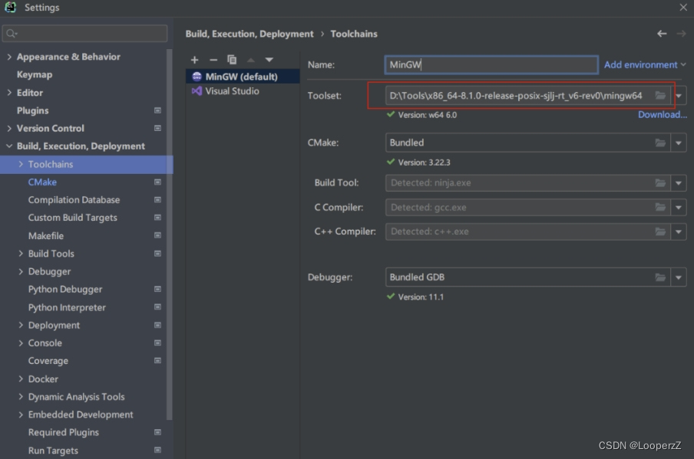The image size is (694, 459).
Task: Browse folder for C Compiler
Action: [x=660, y=207]
